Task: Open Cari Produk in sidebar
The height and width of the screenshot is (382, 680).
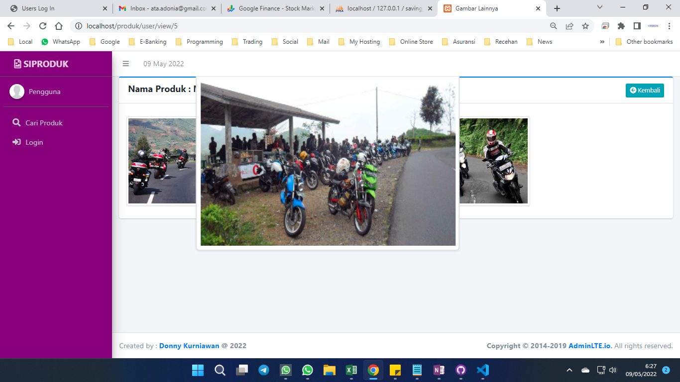Action: [44, 123]
